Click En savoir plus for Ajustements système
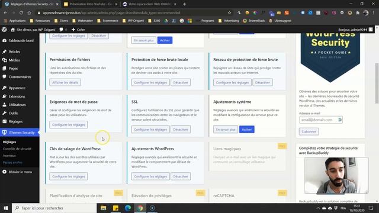Screen dimensions: 379x213 [226, 130]
